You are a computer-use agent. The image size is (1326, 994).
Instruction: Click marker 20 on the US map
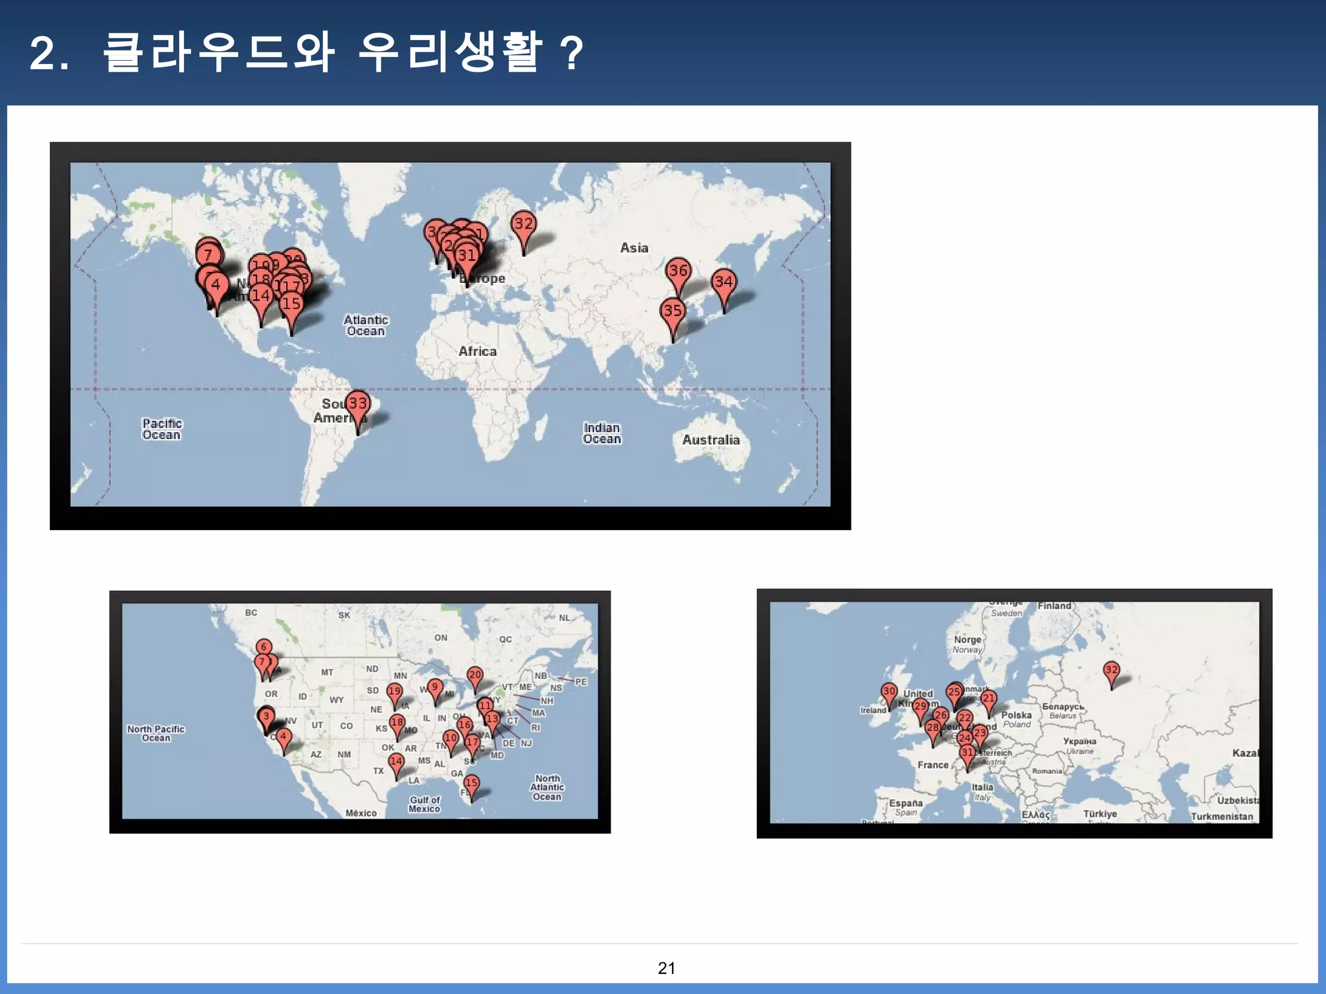(x=475, y=676)
